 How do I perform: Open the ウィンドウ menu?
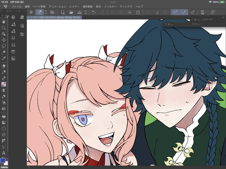pos(126,6)
